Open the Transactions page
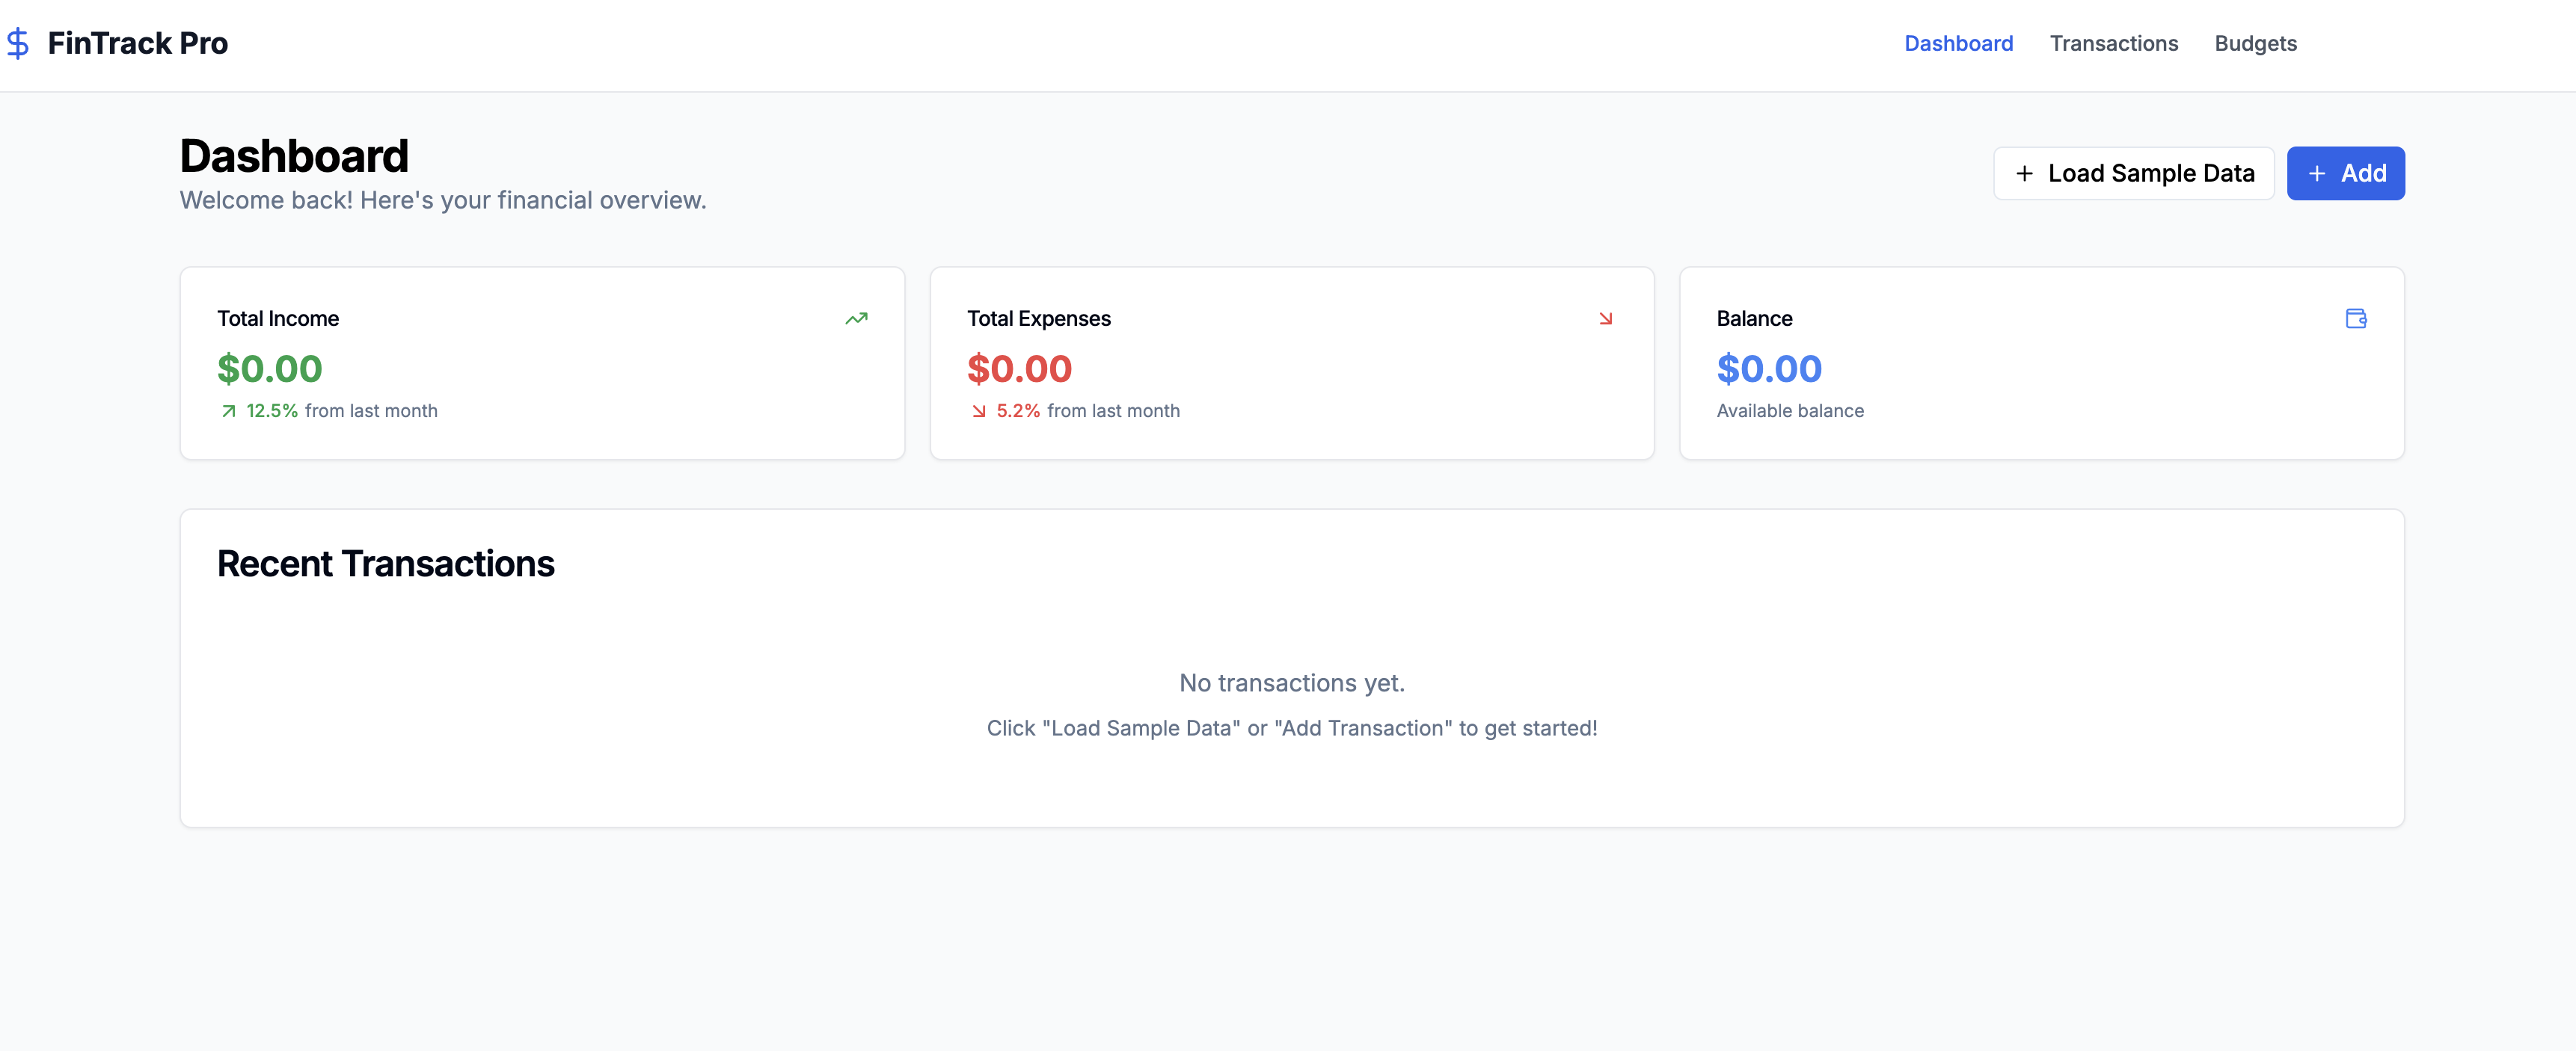2576x1051 pixels. [x=2114, y=43]
